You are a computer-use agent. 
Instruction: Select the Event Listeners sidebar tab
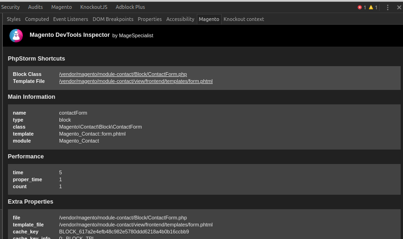71,19
